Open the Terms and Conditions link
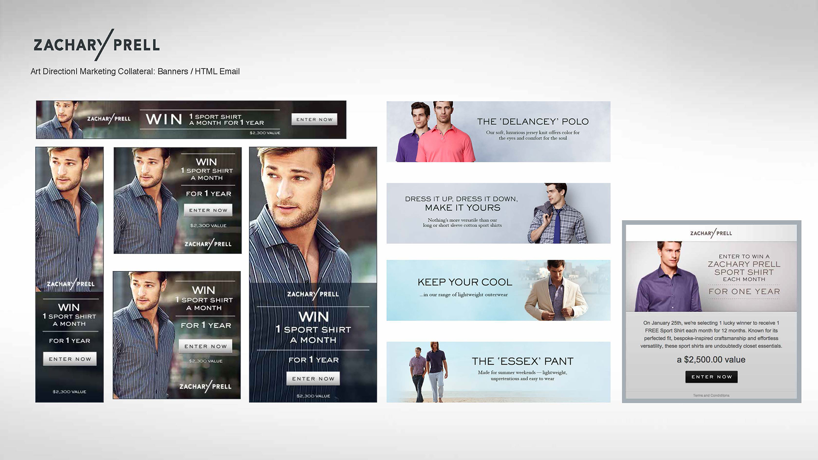This screenshot has height=460, width=818. click(x=711, y=396)
